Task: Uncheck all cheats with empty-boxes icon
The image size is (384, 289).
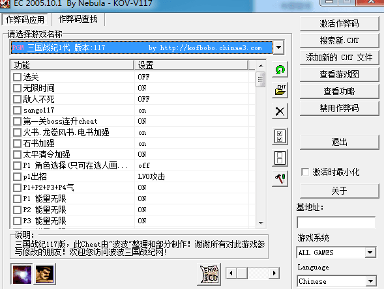Action: point(280,158)
